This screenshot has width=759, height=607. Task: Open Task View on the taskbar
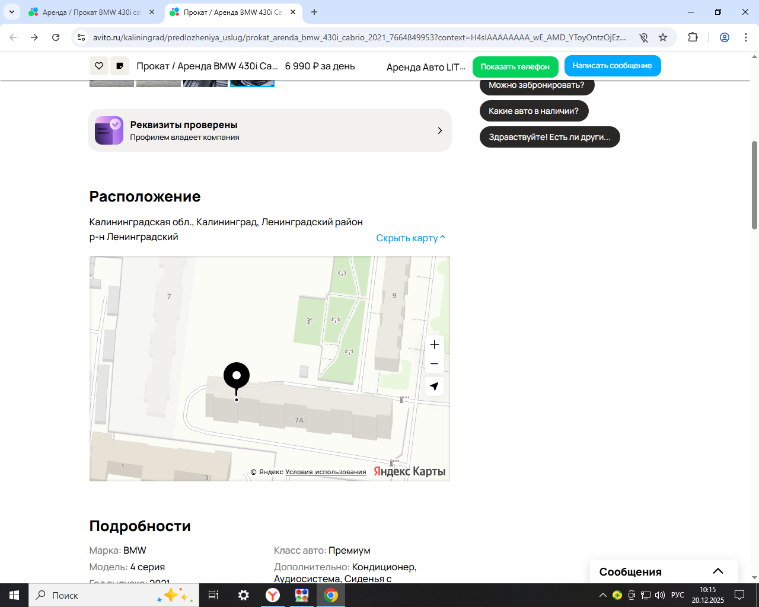click(x=213, y=595)
